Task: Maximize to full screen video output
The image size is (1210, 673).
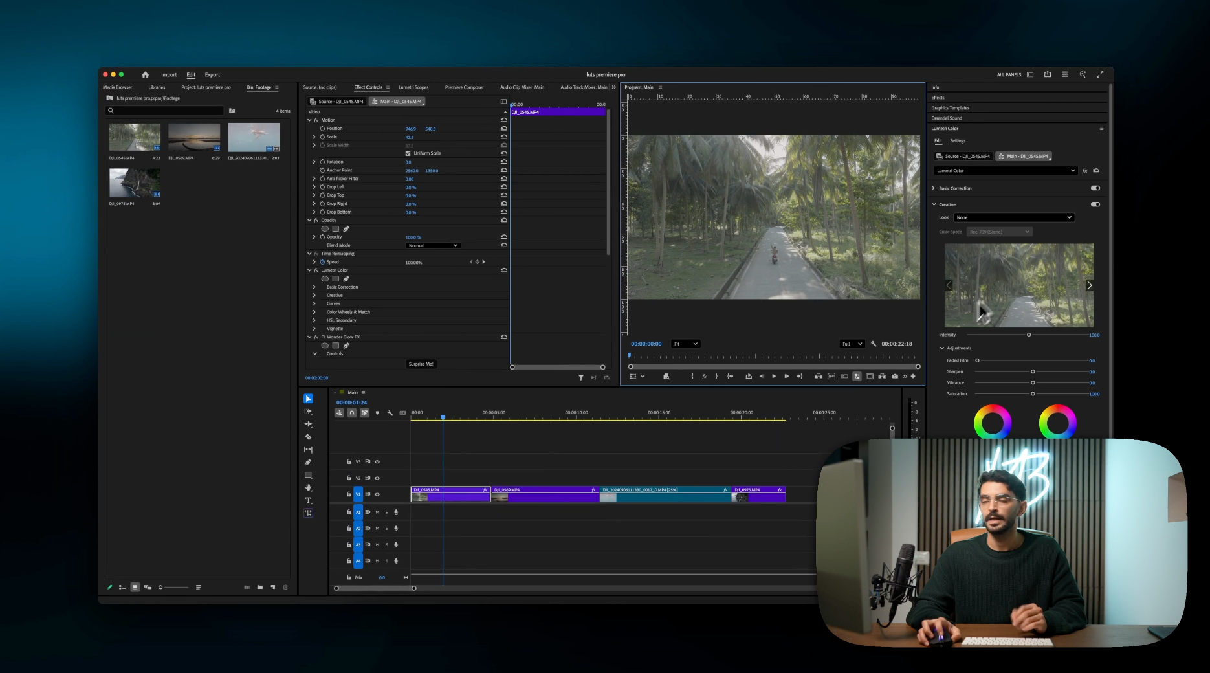Action: 1100,74
